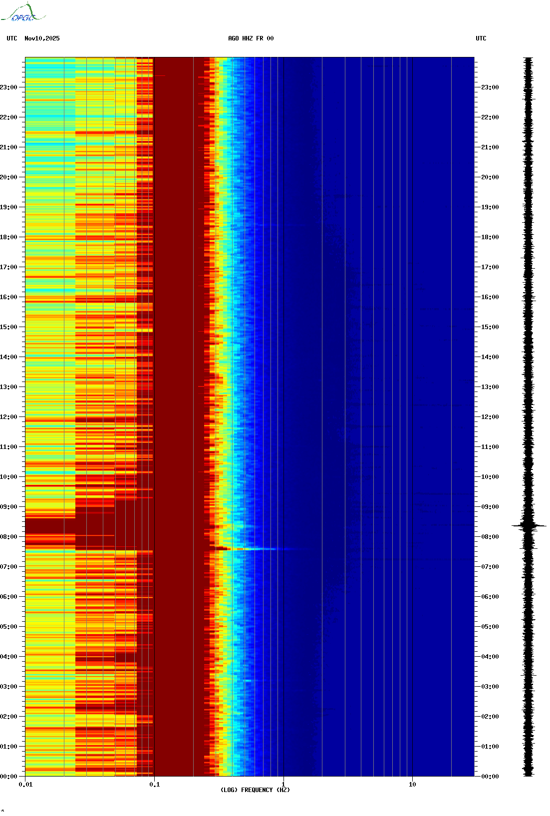Click the bright horizontal streak near 07:30 in spectrogram
The width and height of the screenshot is (550, 816).
pyautogui.click(x=250, y=549)
